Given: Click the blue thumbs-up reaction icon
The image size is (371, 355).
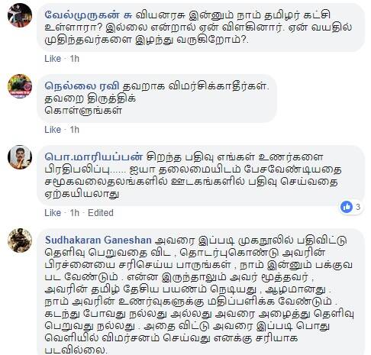Looking at the screenshot, I should click(x=347, y=207).
